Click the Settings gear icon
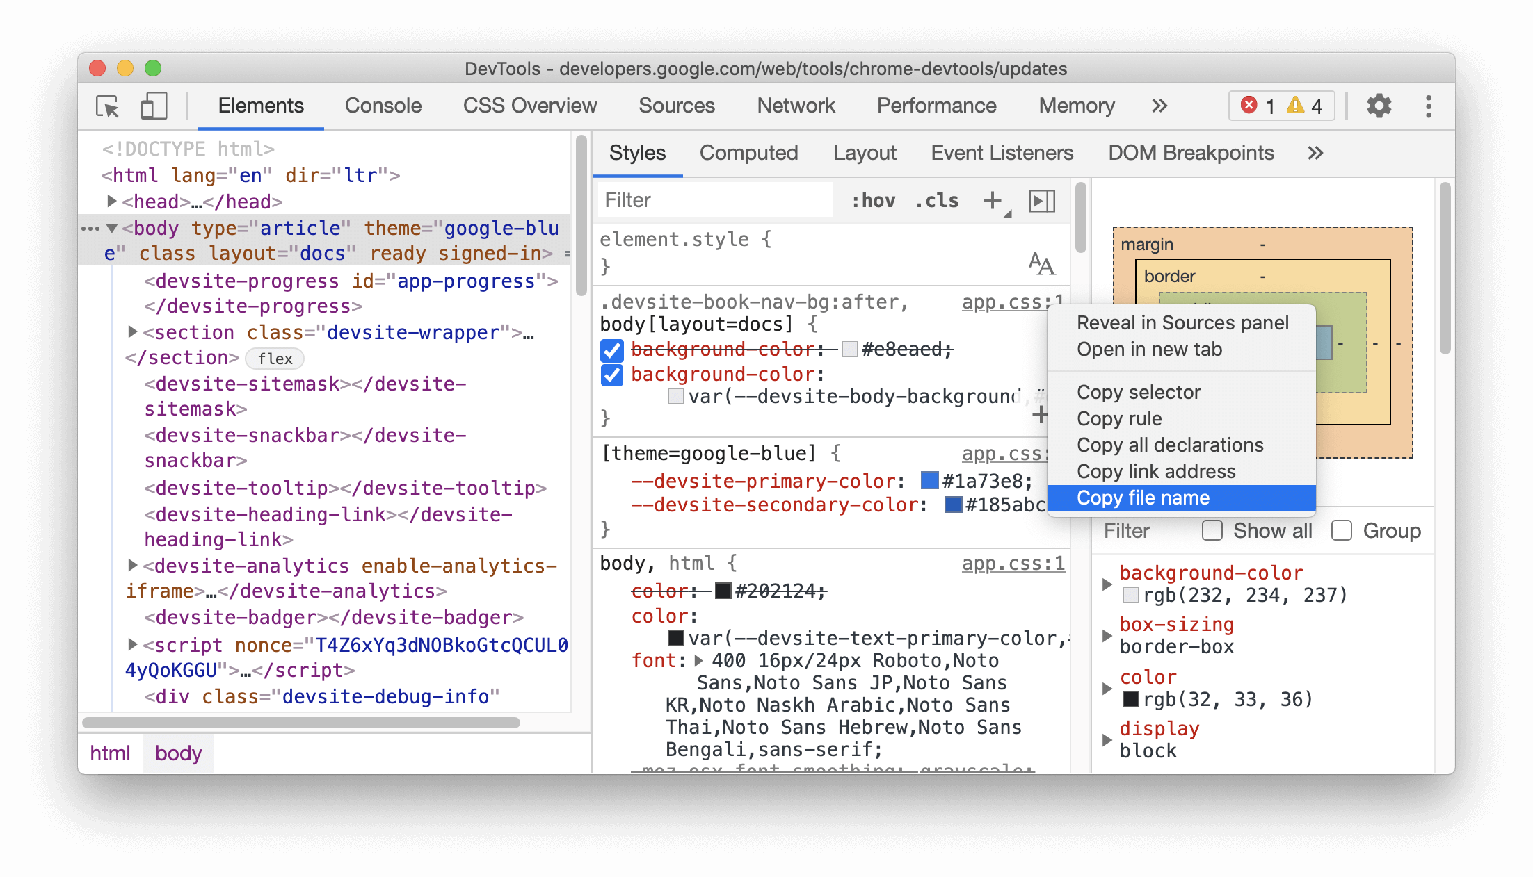Screen dimensions: 1533x877 pos(1377,105)
